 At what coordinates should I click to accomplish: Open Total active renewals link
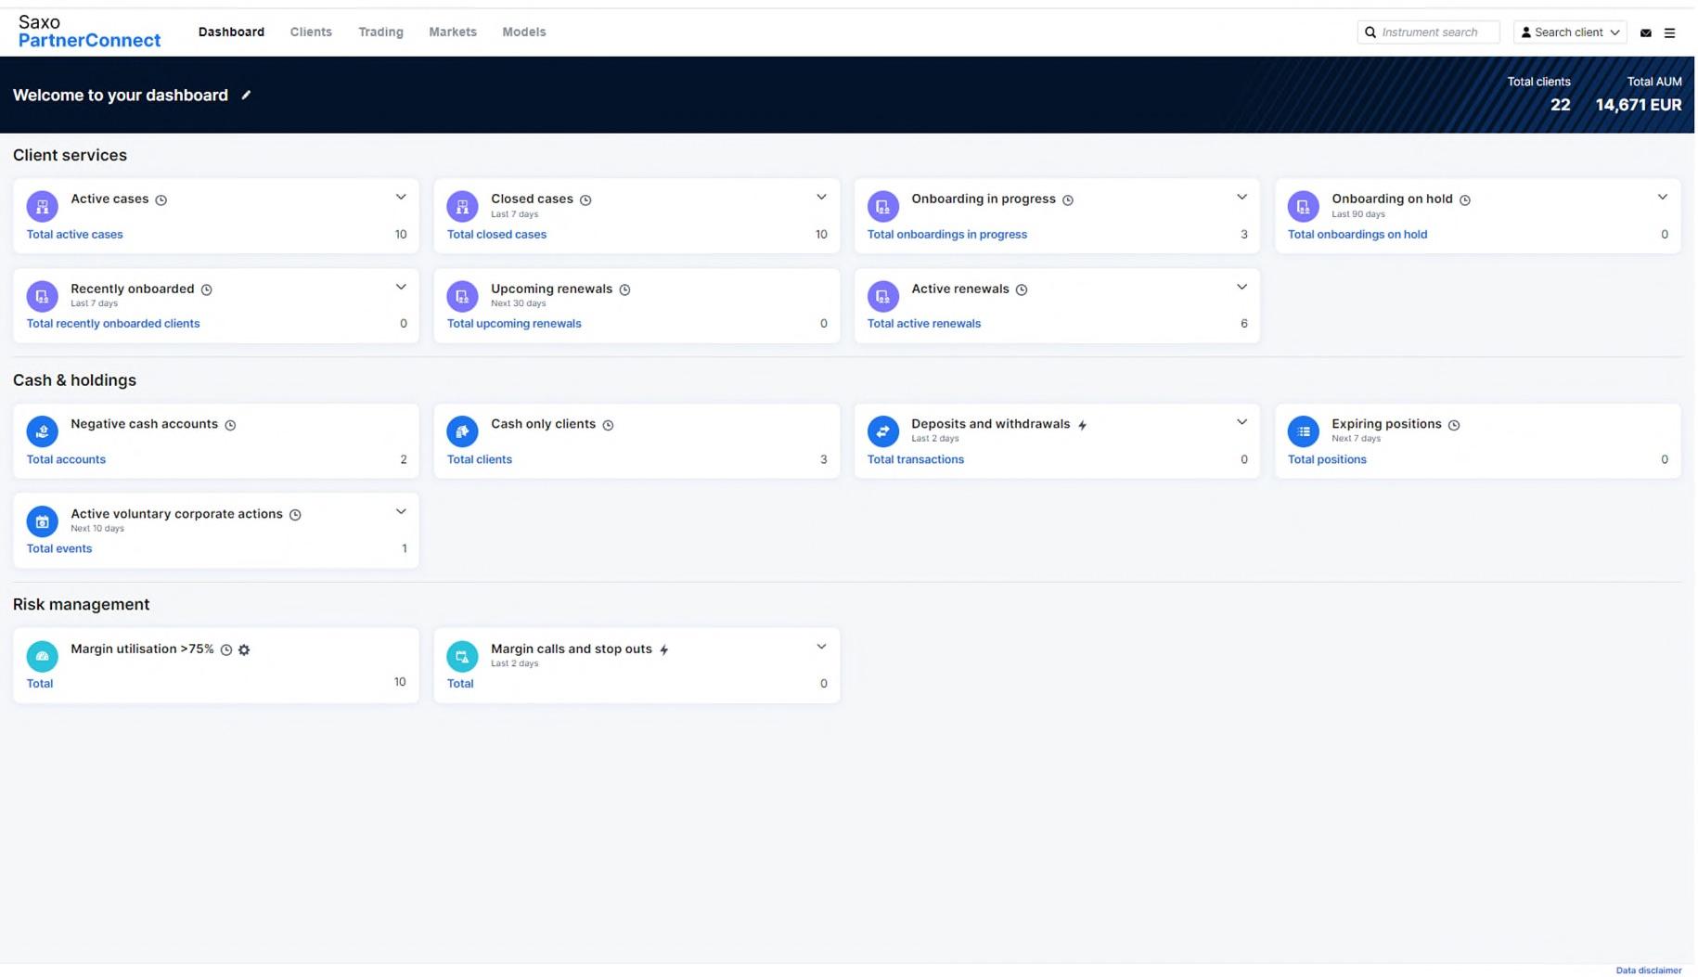tap(923, 323)
